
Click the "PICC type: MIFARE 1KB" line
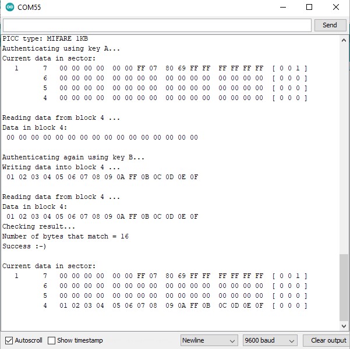tap(45, 39)
